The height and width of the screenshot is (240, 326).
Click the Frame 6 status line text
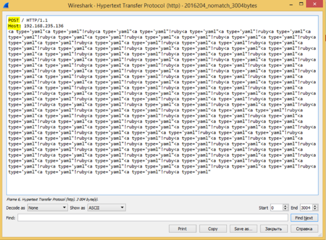pyautogui.click(x=52, y=199)
